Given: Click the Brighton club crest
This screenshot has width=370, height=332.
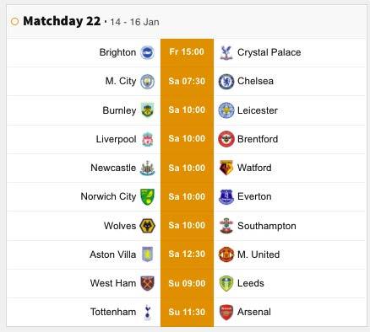Looking at the screenshot, I should coord(147,52).
